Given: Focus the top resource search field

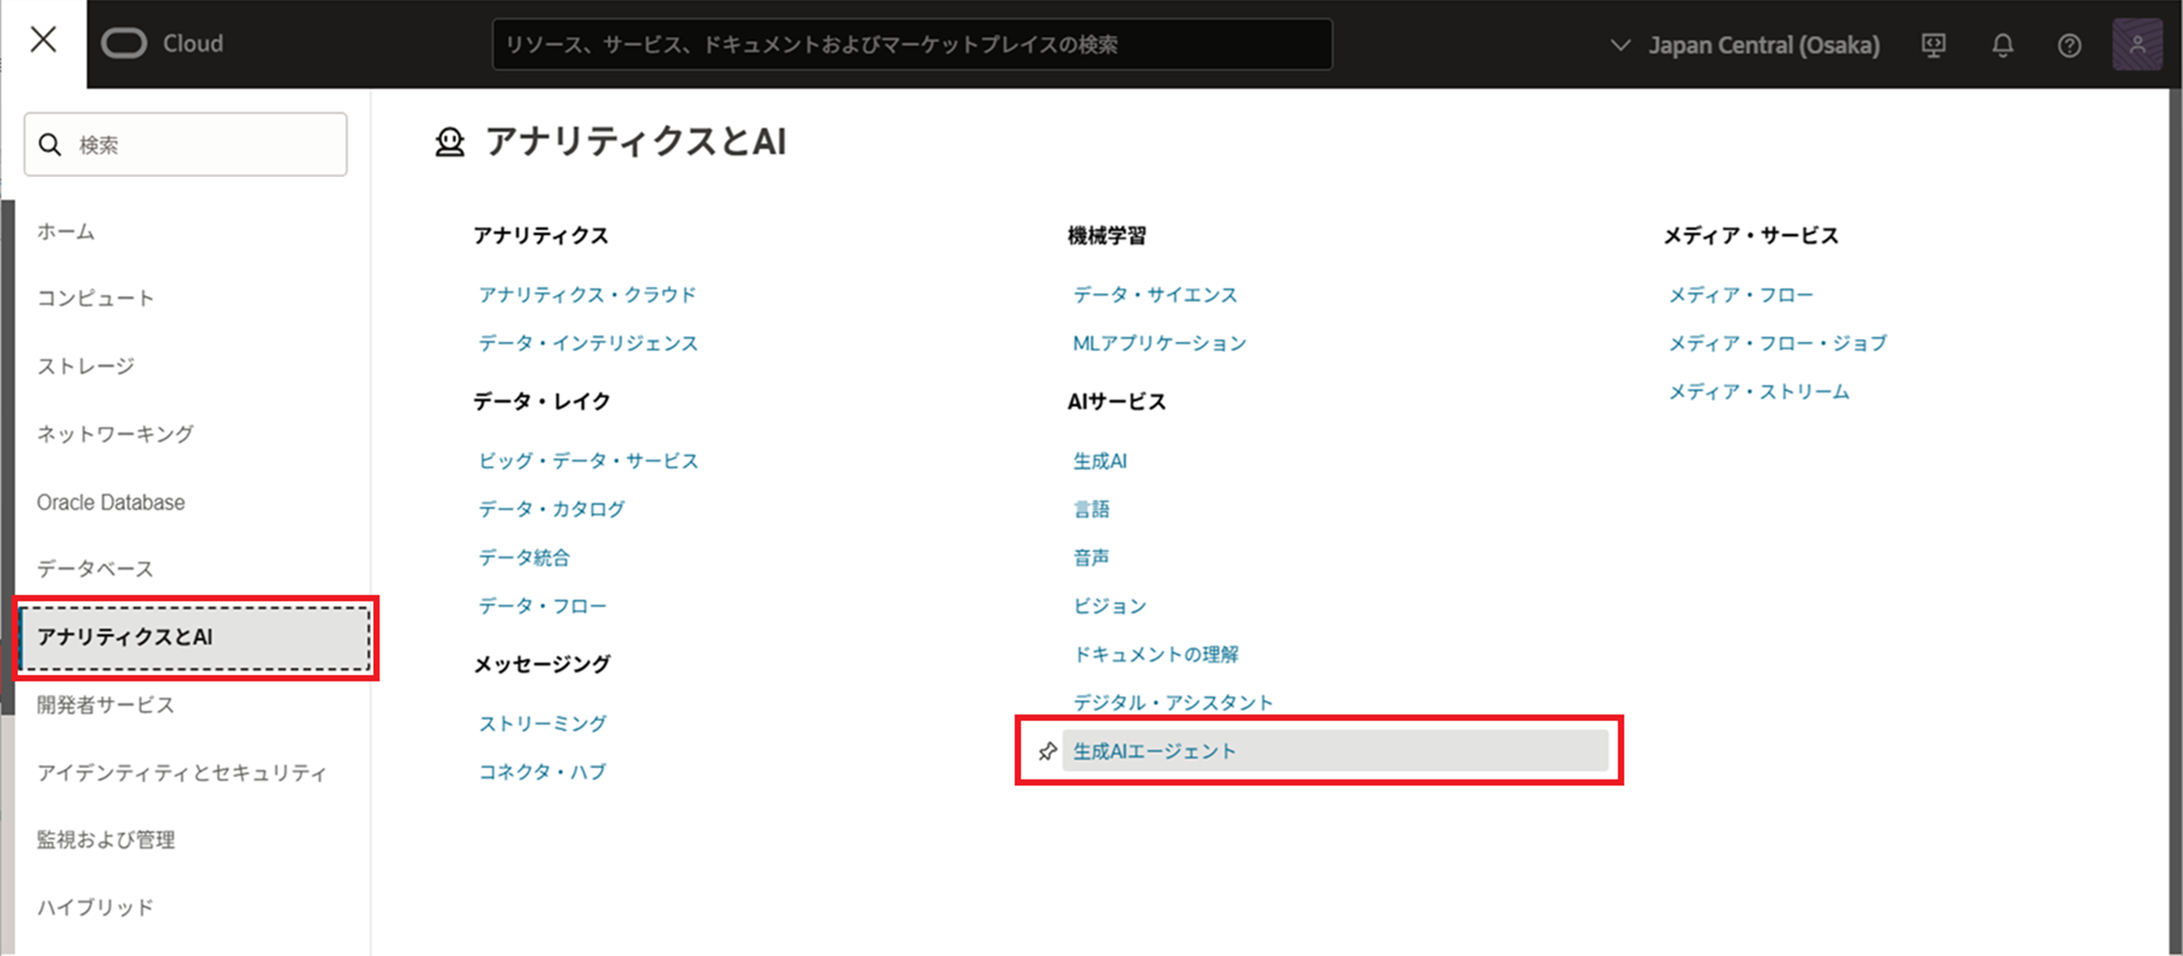Looking at the screenshot, I should [912, 44].
